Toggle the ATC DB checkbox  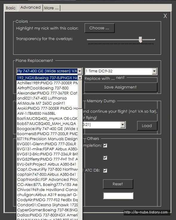click(105, 170)
